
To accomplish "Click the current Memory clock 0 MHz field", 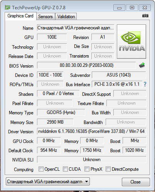I will [x=92, y=141].
